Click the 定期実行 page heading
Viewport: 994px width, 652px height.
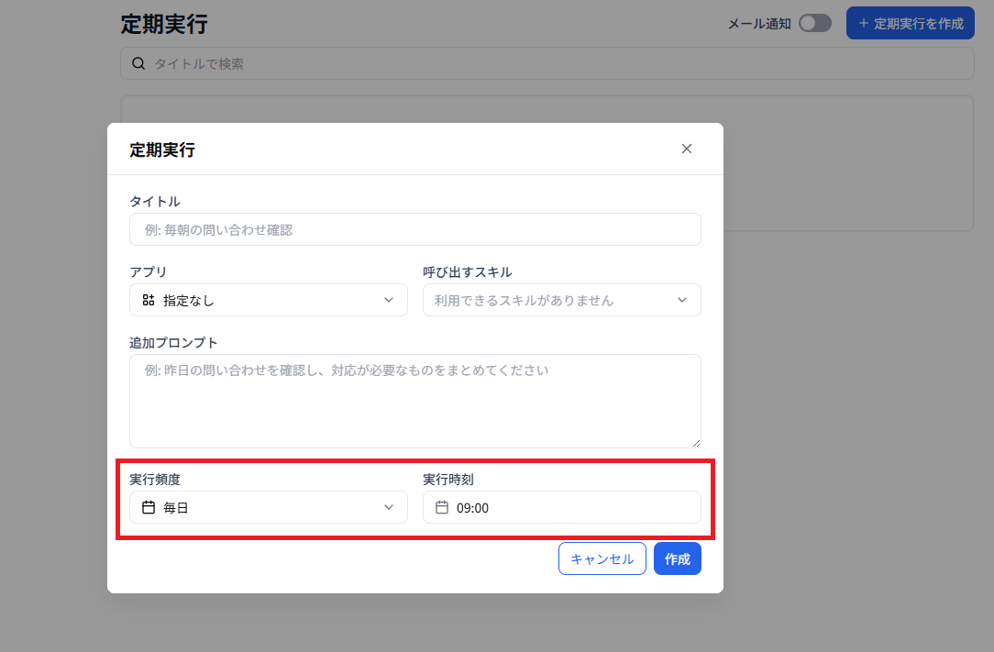164,24
